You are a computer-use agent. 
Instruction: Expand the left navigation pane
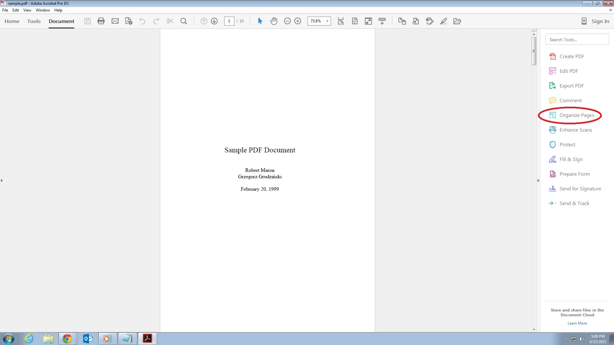coord(2,180)
